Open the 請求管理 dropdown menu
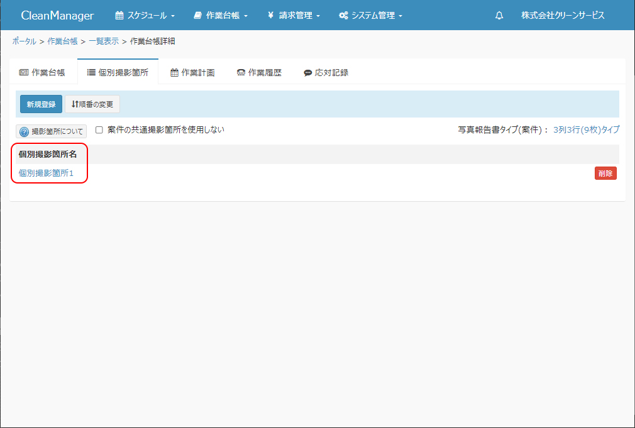Image resolution: width=635 pixels, height=428 pixels. point(294,16)
